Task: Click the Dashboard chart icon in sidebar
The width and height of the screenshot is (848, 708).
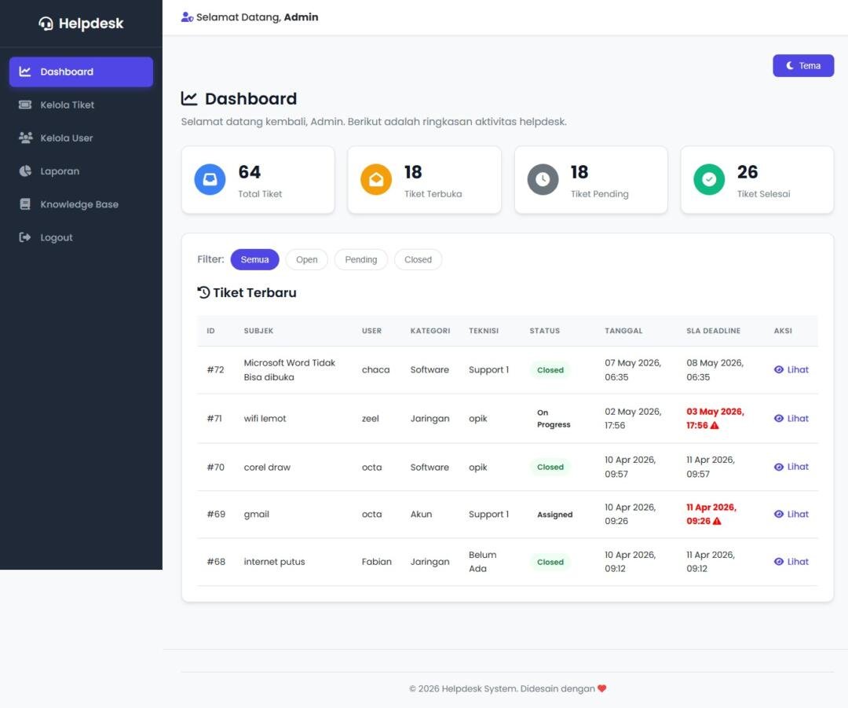Action: coord(25,72)
